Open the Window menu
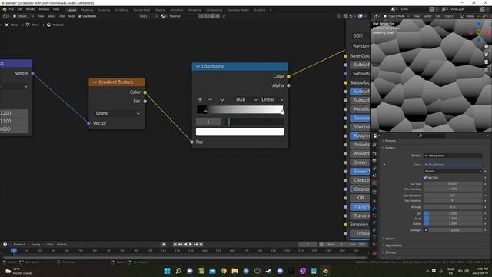Screen dimensions: 492x277 pos(44,9)
